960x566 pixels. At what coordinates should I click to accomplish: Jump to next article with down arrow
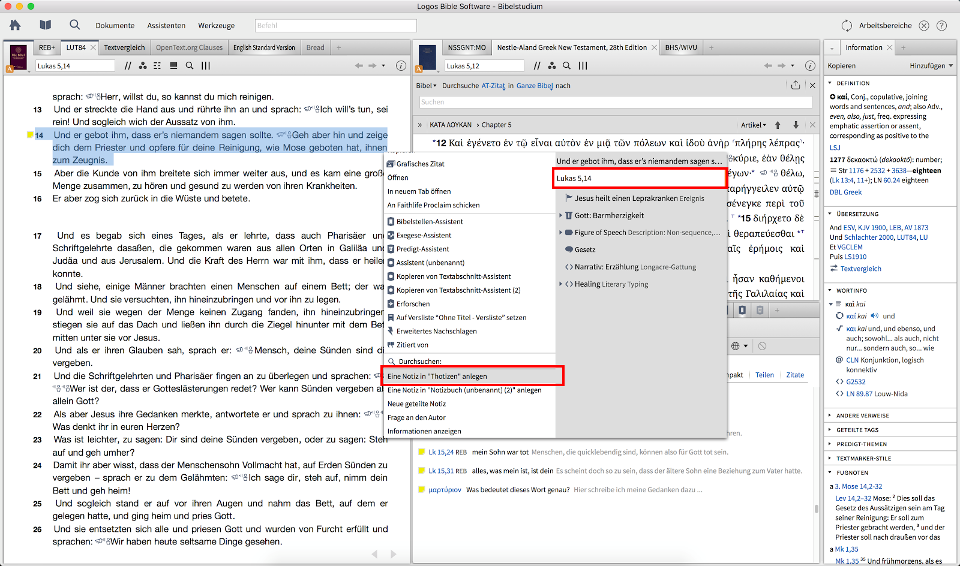click(x=796, y=125)
